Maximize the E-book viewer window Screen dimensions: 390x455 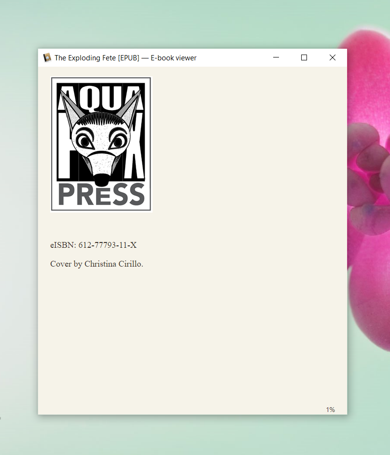tap(304, 57)
